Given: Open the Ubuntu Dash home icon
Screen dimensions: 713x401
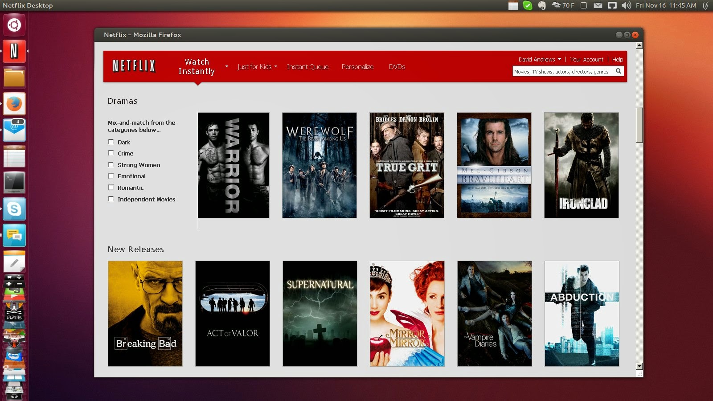Looking at the screenshot, I should click(14, 25).
